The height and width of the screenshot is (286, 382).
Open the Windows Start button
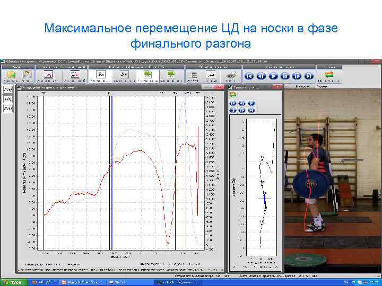pyautogui.click(x=14, y=282)
